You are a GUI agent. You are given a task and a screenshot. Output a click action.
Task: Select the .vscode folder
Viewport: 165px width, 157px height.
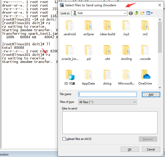pyautogui.click(x=145, y=53)
